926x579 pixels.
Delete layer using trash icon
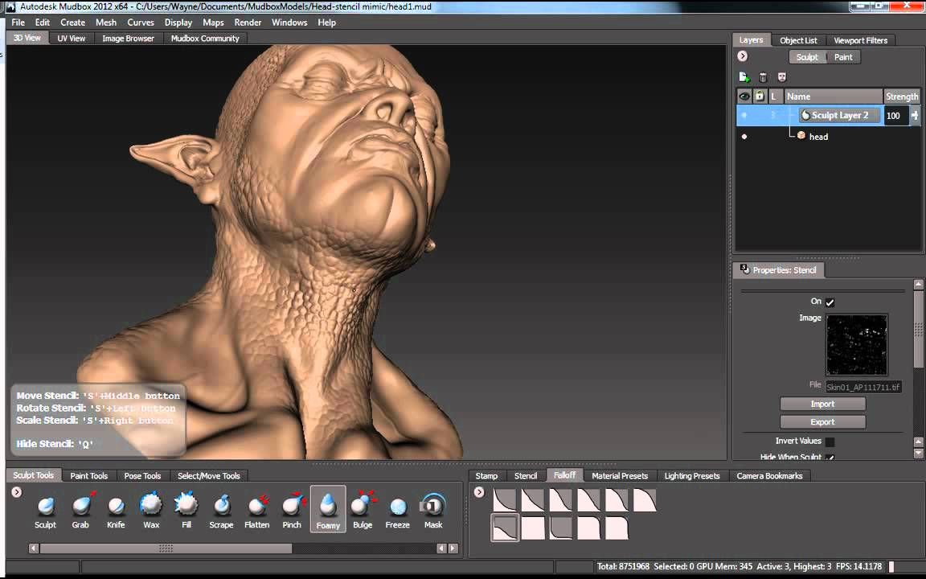click(x=763, y=77)
